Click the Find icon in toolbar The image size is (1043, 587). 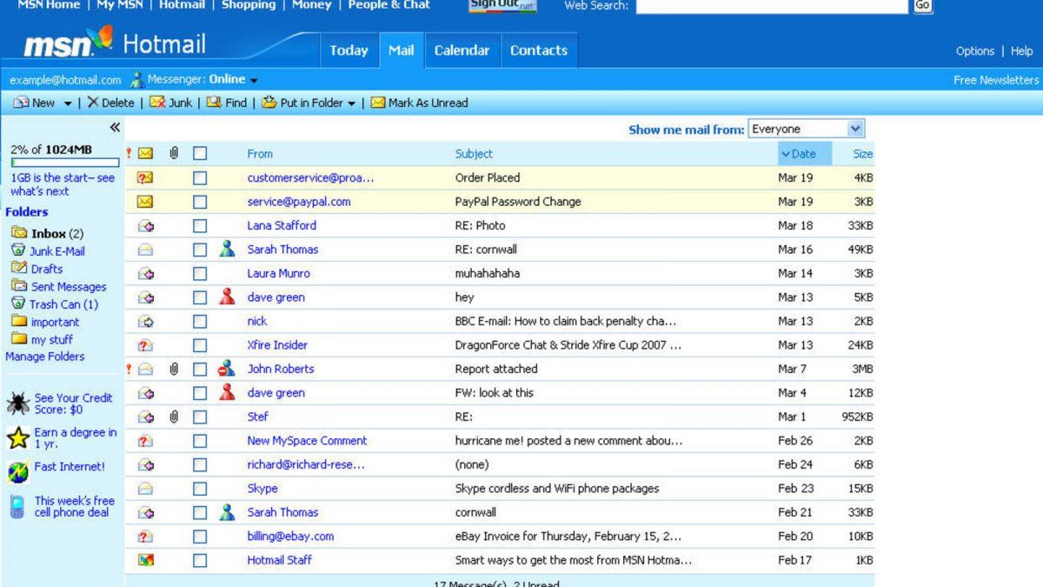(x=214, y=103)
